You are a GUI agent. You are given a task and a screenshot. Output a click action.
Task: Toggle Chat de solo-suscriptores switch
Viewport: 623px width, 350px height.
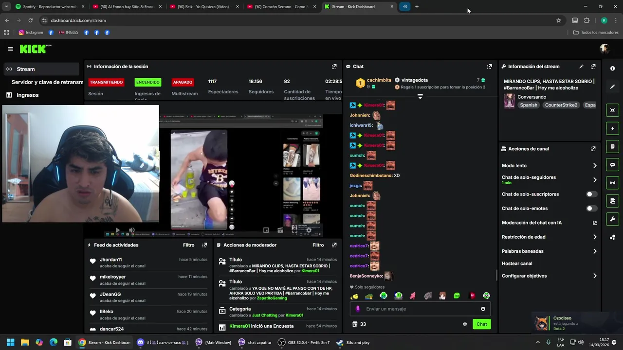click(591, 194)
